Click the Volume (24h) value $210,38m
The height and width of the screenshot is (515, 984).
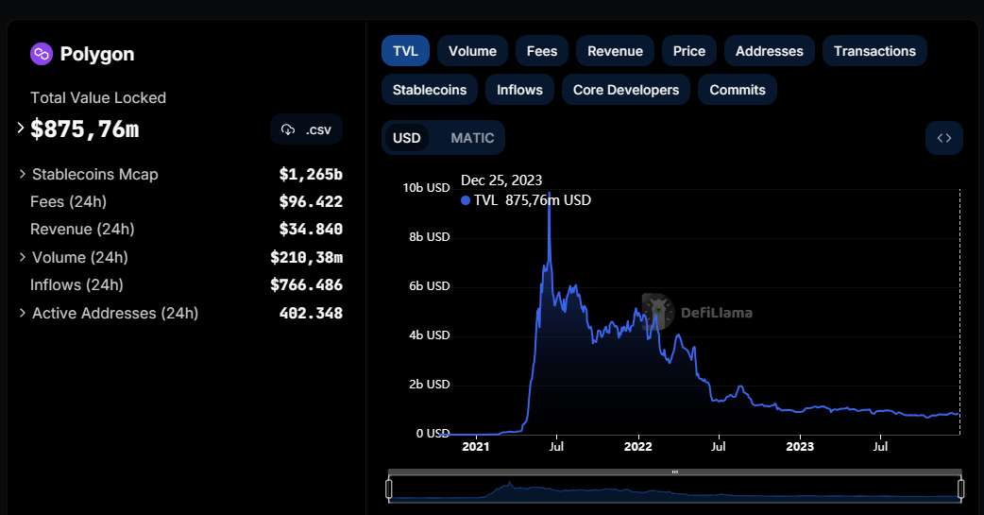(307, 257)
